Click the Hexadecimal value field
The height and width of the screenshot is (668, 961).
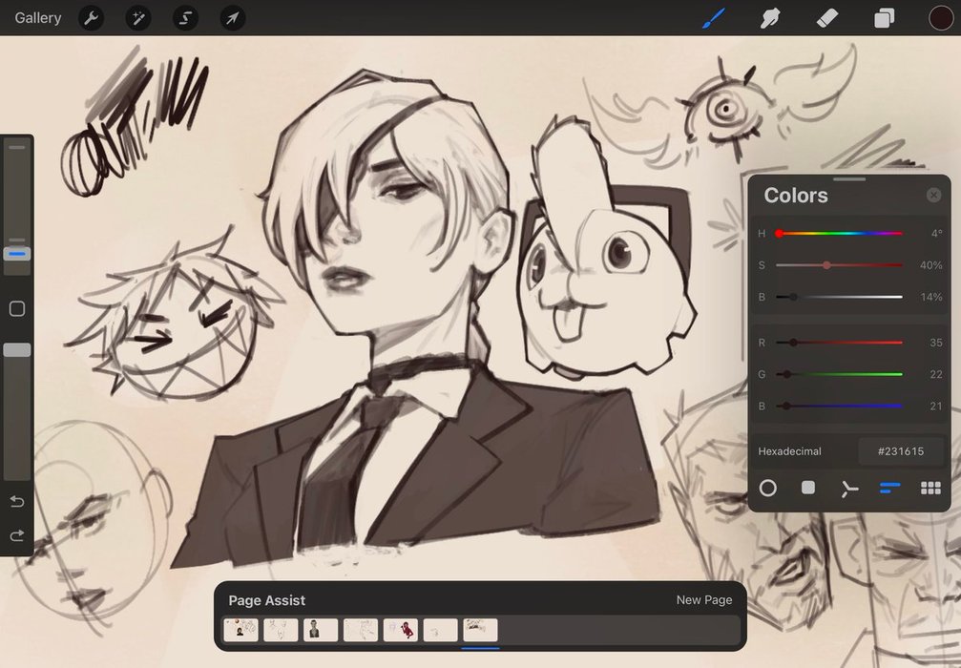click(x=900, y=451)
